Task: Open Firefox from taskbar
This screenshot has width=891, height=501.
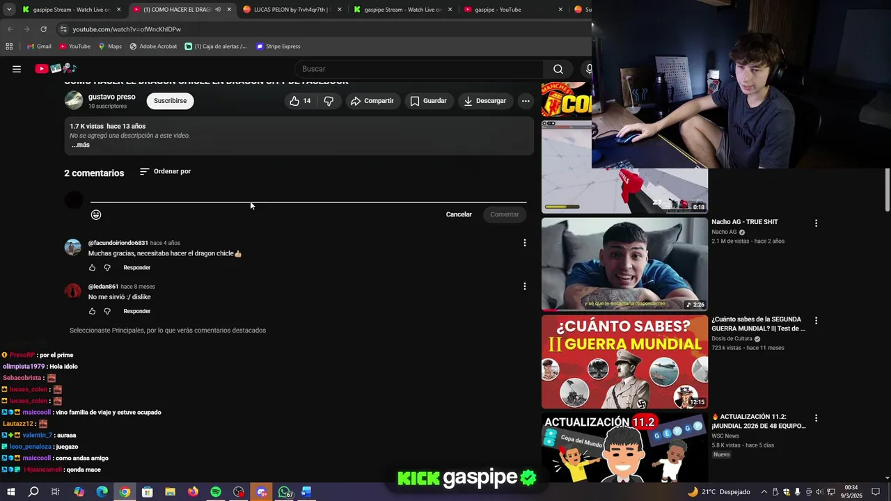Action: pyautogui.click(x=193, y=492)
